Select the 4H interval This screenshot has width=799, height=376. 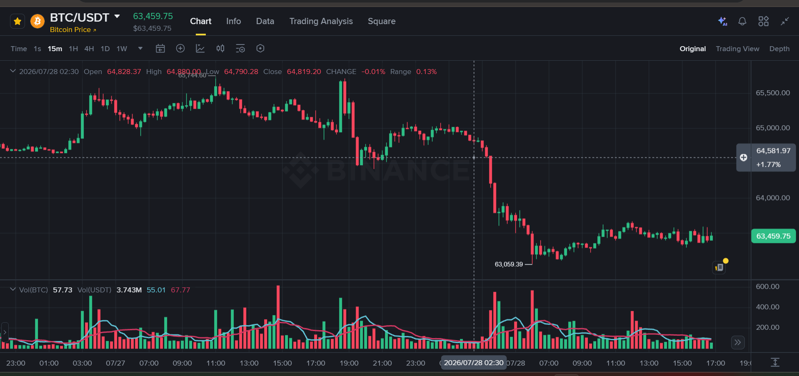click(89, 49)
